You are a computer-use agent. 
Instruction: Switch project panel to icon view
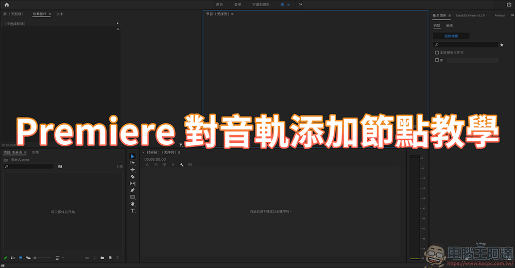pyautogui.click(x=21, y=258)
